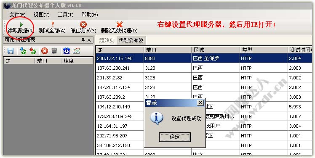Click the 速度 header in available proxy list
Image resolution: width=315 pixels, height=158 pixels.
pyautogui.click(x=77, y=61)
